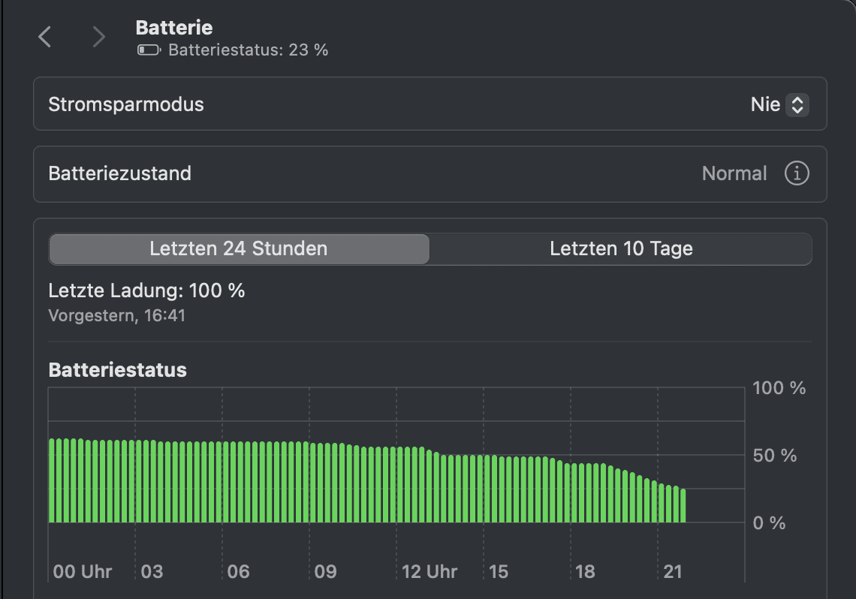
Task: Go back with the left chevron
Action: [45, 37]
